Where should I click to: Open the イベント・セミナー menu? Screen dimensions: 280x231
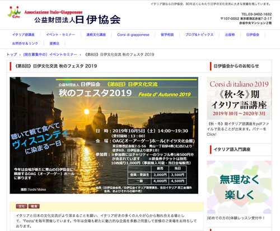[60, 35]
